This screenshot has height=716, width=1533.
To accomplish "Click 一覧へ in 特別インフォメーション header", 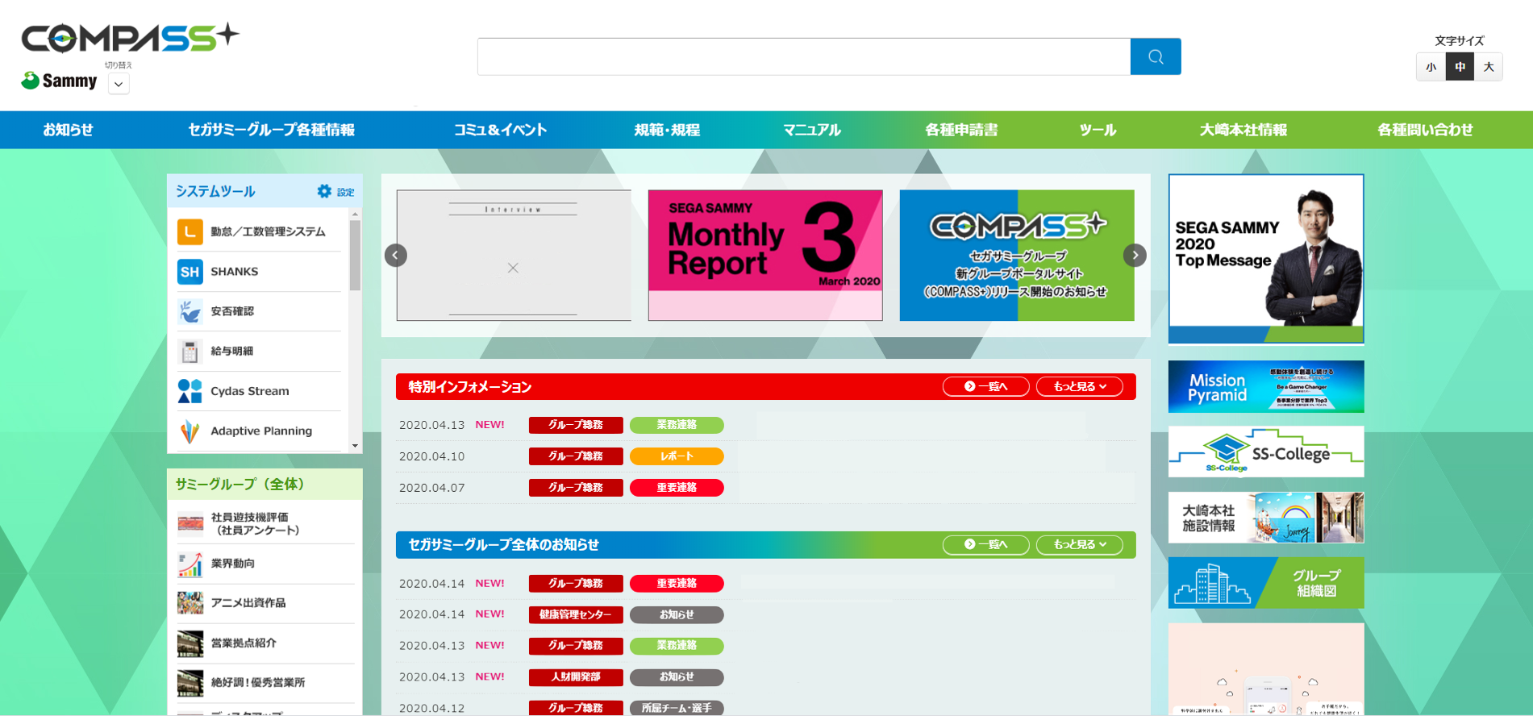I will tap(985, 387).
